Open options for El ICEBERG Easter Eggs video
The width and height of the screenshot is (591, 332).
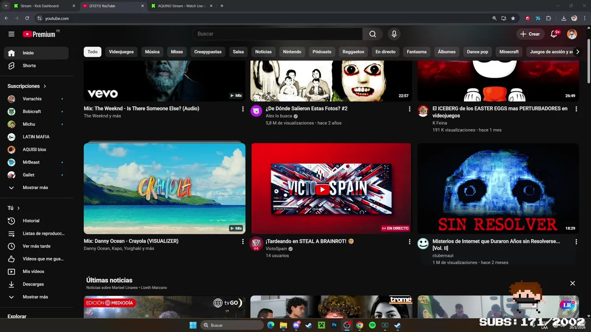[576, 109]
